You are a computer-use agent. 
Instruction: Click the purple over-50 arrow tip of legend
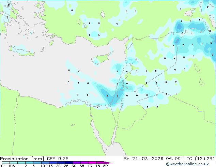[108, 163]
